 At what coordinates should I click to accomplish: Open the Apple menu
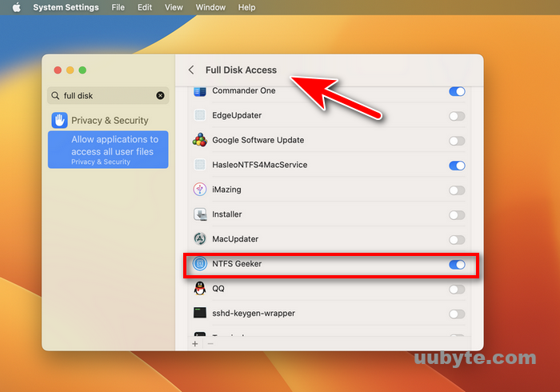pos(17,7)
